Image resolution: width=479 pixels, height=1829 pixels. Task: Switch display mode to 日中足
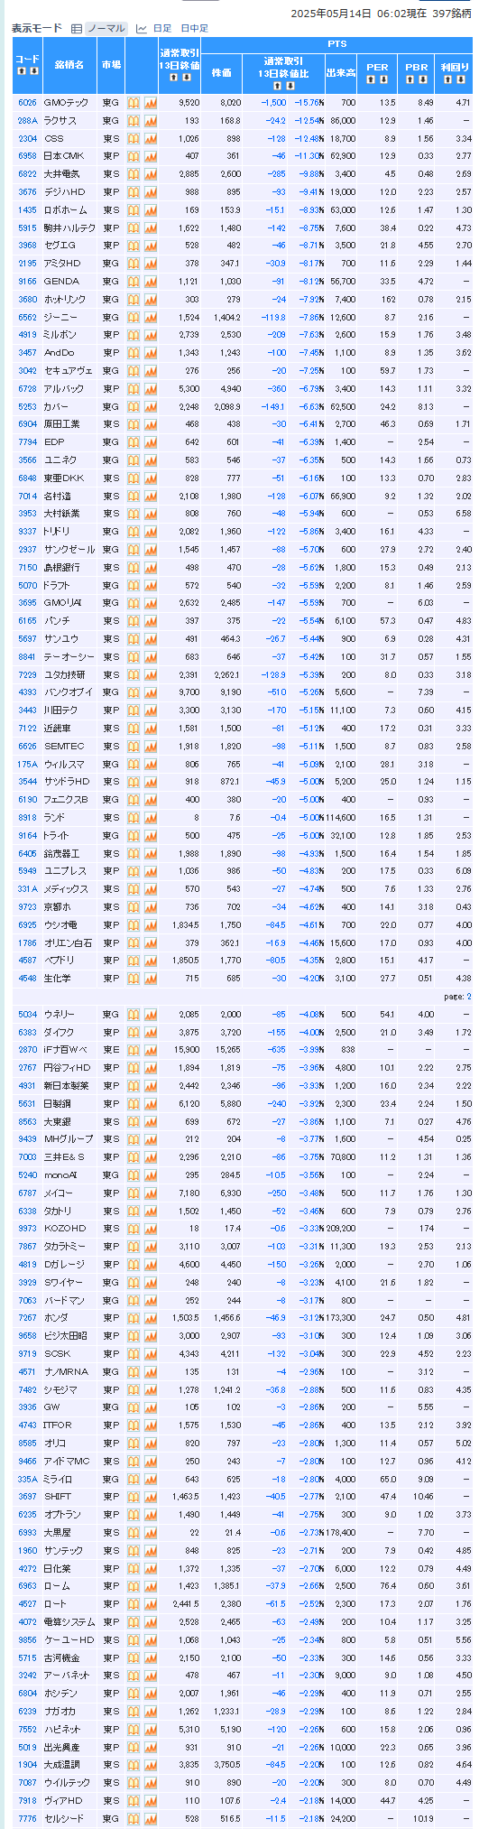(194, 29)
